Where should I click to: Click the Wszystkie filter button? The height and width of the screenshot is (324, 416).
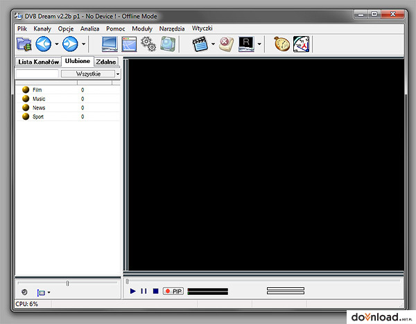tap(88, 73)
